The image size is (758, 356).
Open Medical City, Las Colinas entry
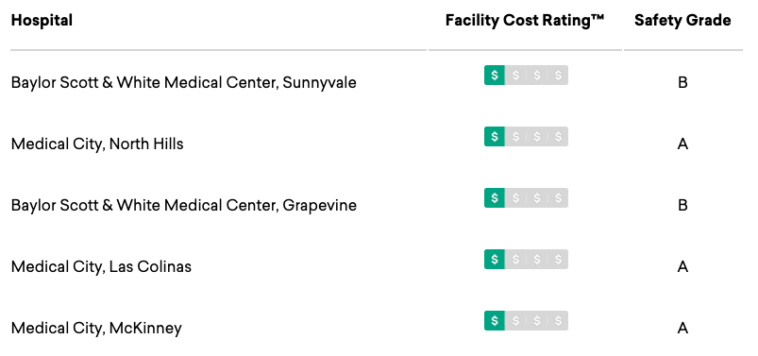(x=101, y=267)
